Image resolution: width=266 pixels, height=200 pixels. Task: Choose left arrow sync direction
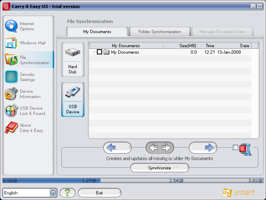(x=117, y=148)
